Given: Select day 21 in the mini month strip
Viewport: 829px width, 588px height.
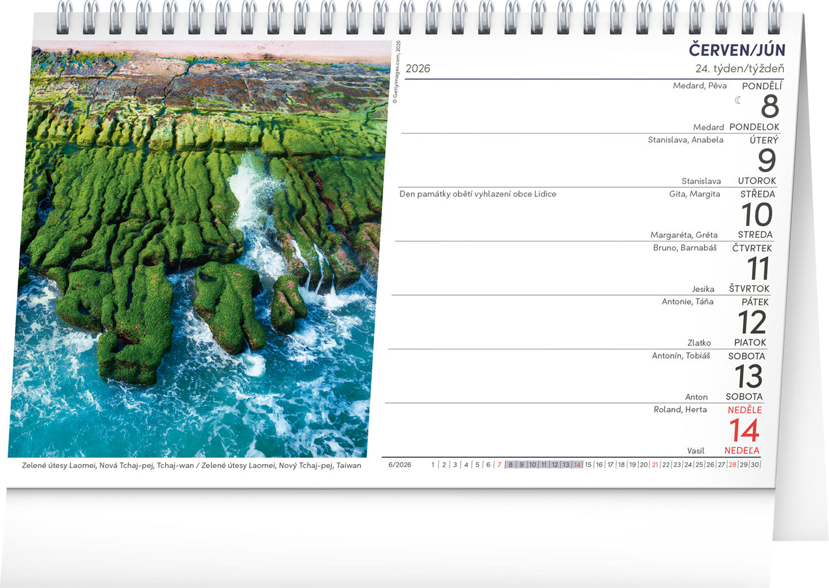Looking at the screenshot, I should tap(655, 465).
